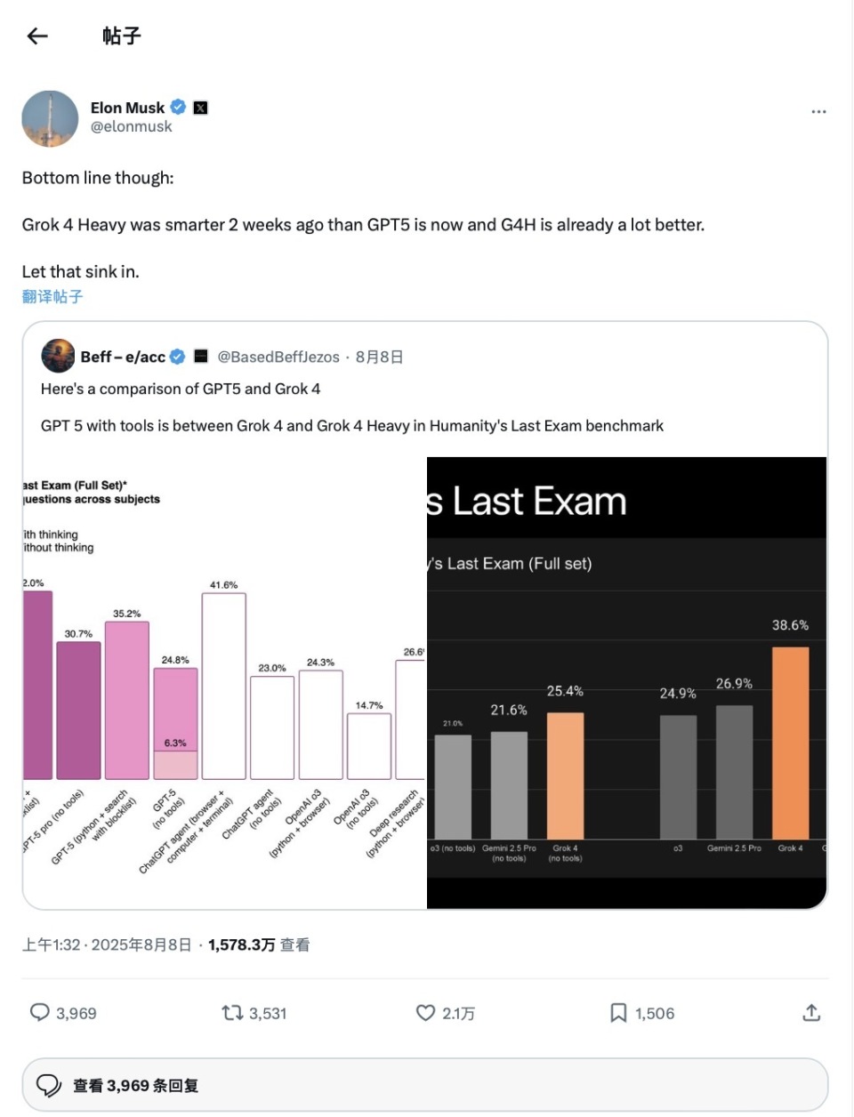854x1117 pixels.
Task: Open the @elonmusk handle
Action: coord(132,127)
